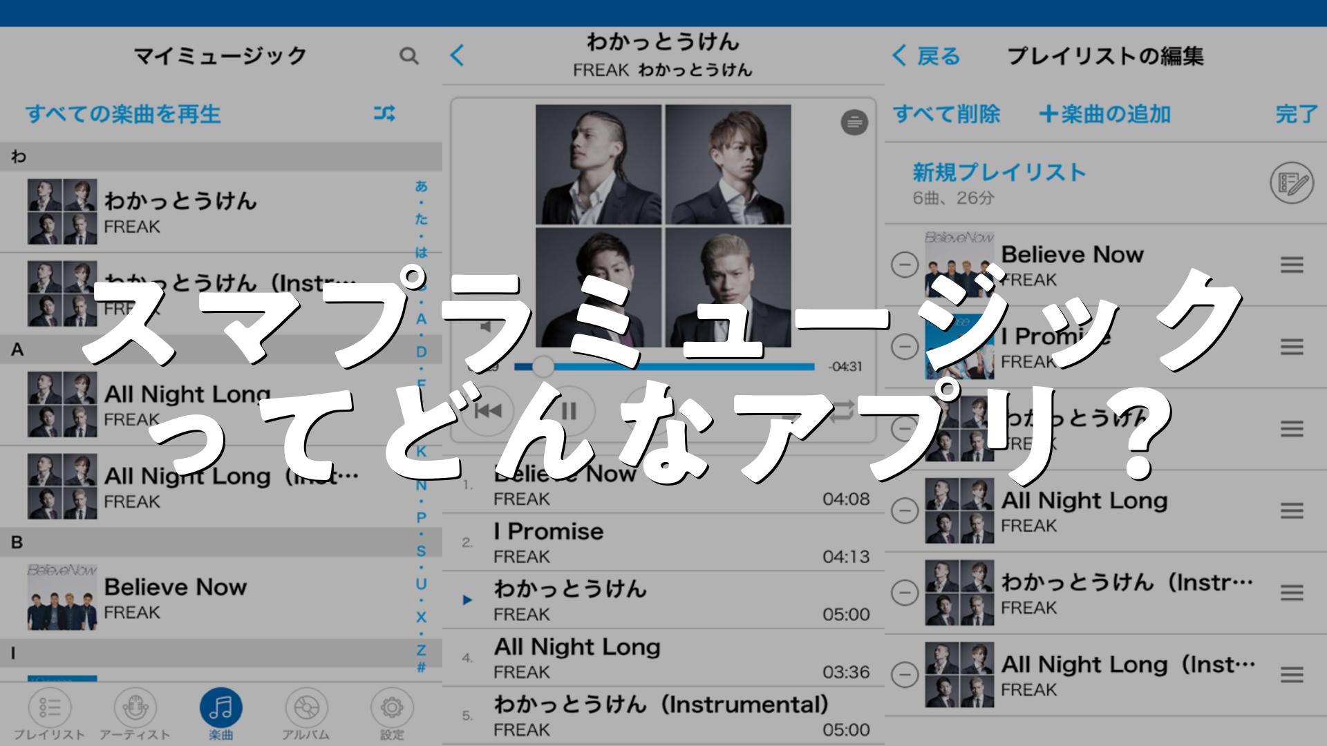Remove All Night Long (Inst…) from playlist
Viewport: 1327px width, 746px height.
[x=905, y=674]
